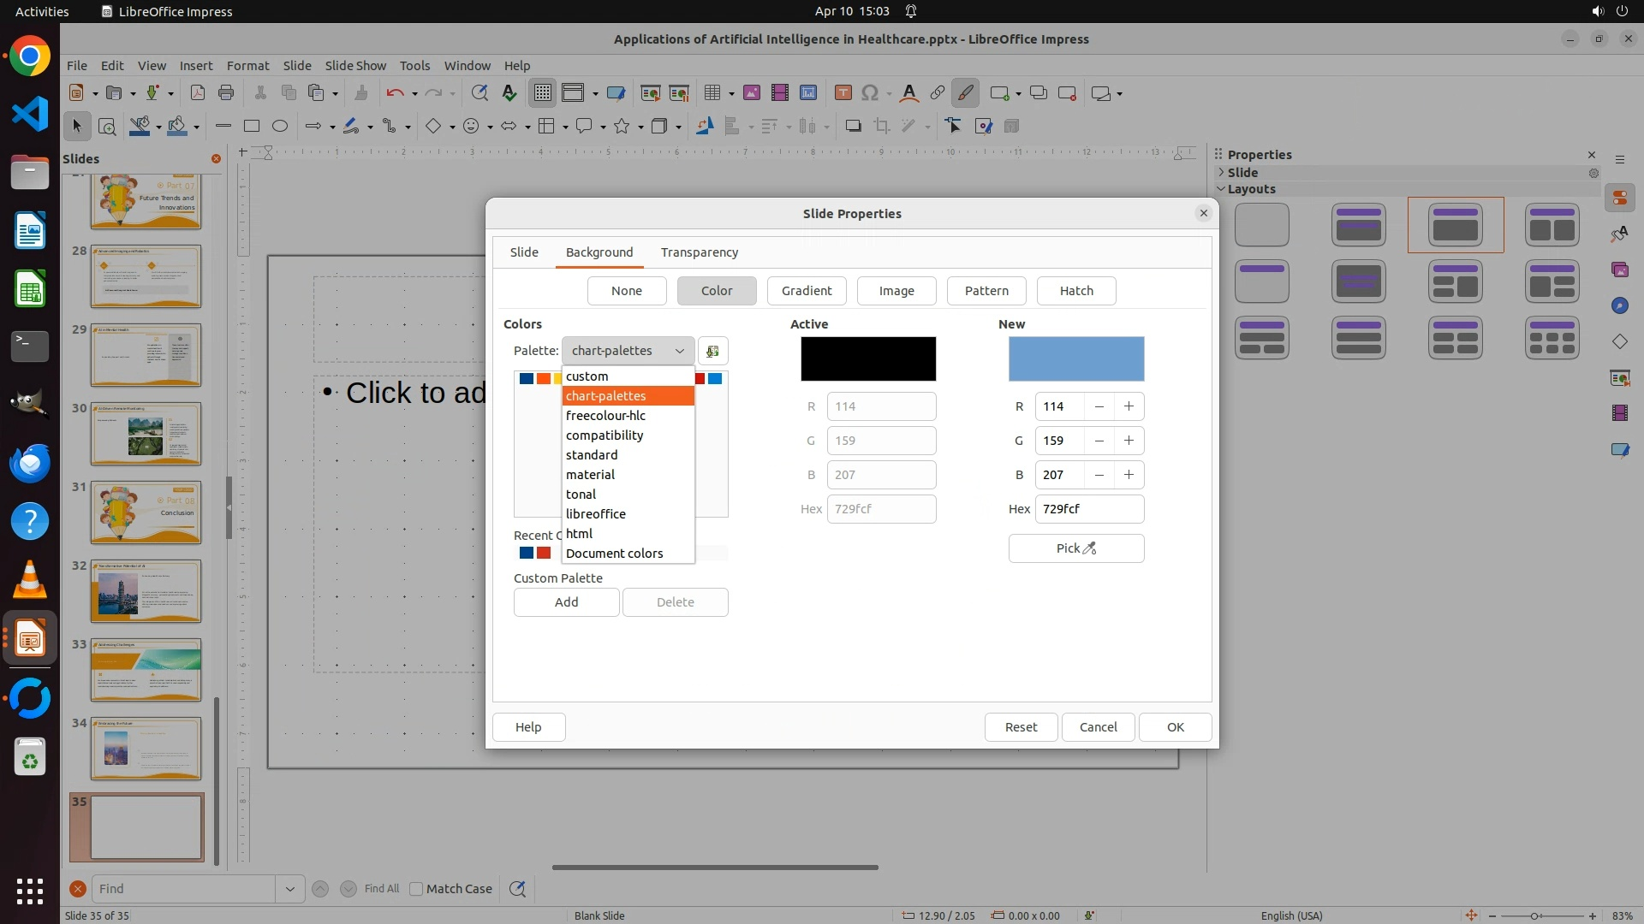Toggle the Pattern background type button
The image size is (1644, 924).
[x=986, y=291]
